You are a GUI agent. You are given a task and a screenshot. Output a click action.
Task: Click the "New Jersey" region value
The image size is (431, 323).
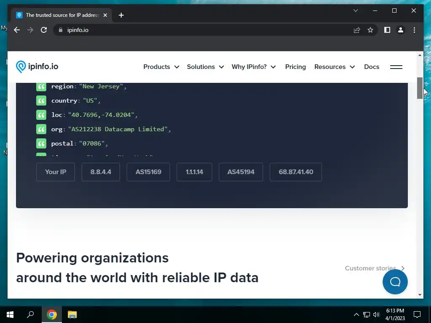pyautogui.click(x=101, y=86)
